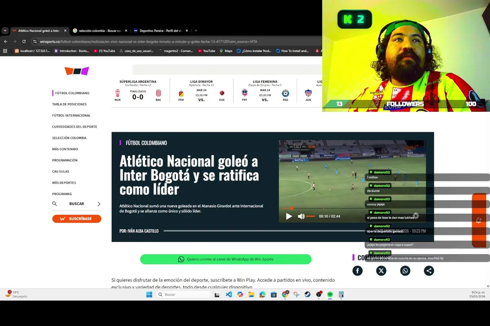Open the Calculator from the taskbar

[341, 294]
